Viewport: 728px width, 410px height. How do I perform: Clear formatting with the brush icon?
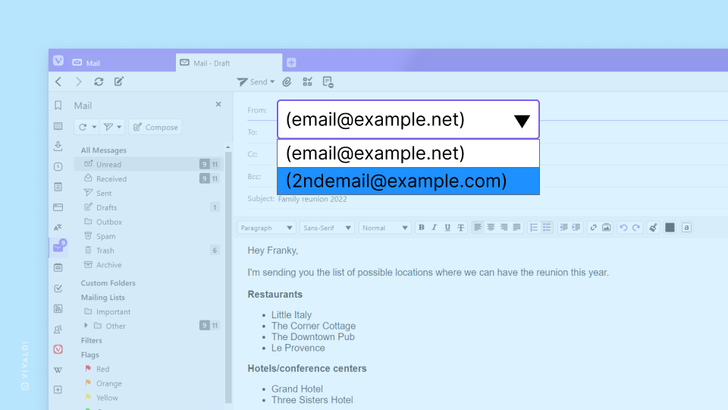pos(653,227)
